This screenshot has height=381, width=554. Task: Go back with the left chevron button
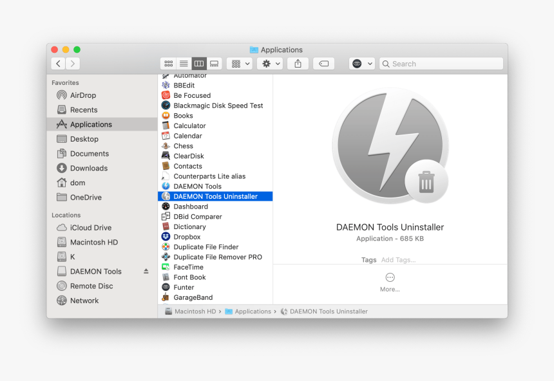pyautogui.click(x=58, y=64)
